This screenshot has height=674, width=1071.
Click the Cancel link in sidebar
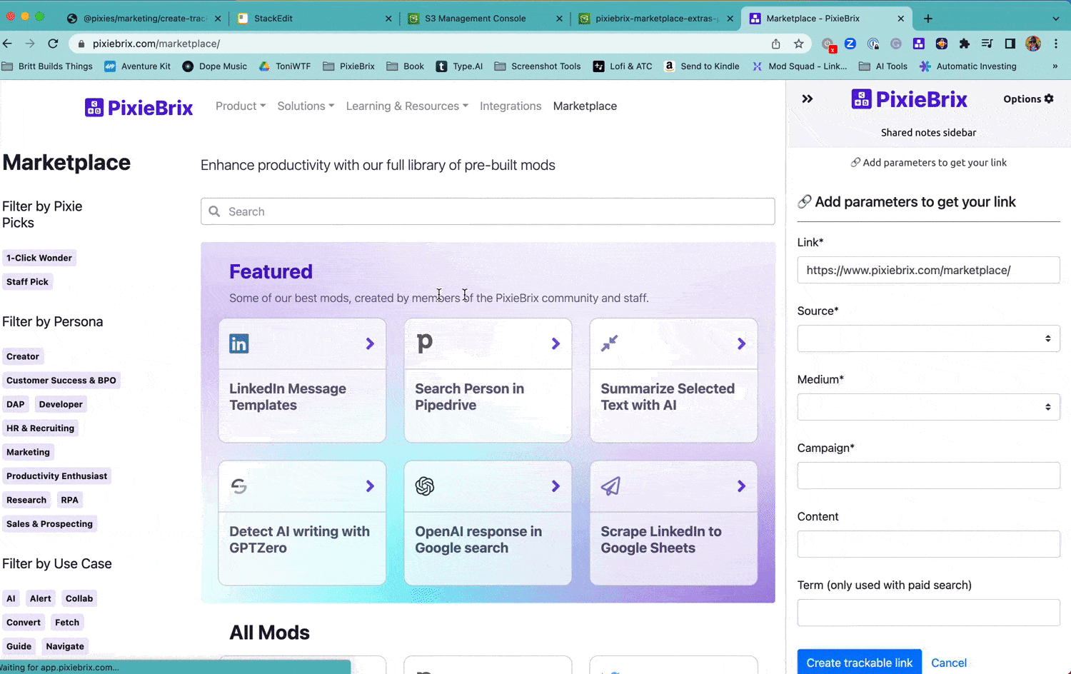coord(948,663)
